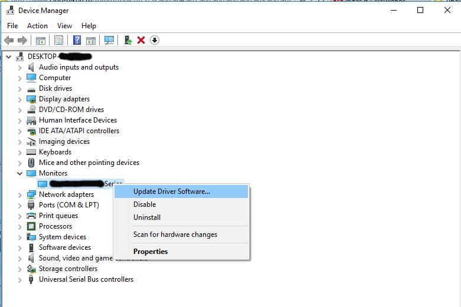Click the show/hide console tree icon
Screen dimensions: 461x307
click(41, 41)
